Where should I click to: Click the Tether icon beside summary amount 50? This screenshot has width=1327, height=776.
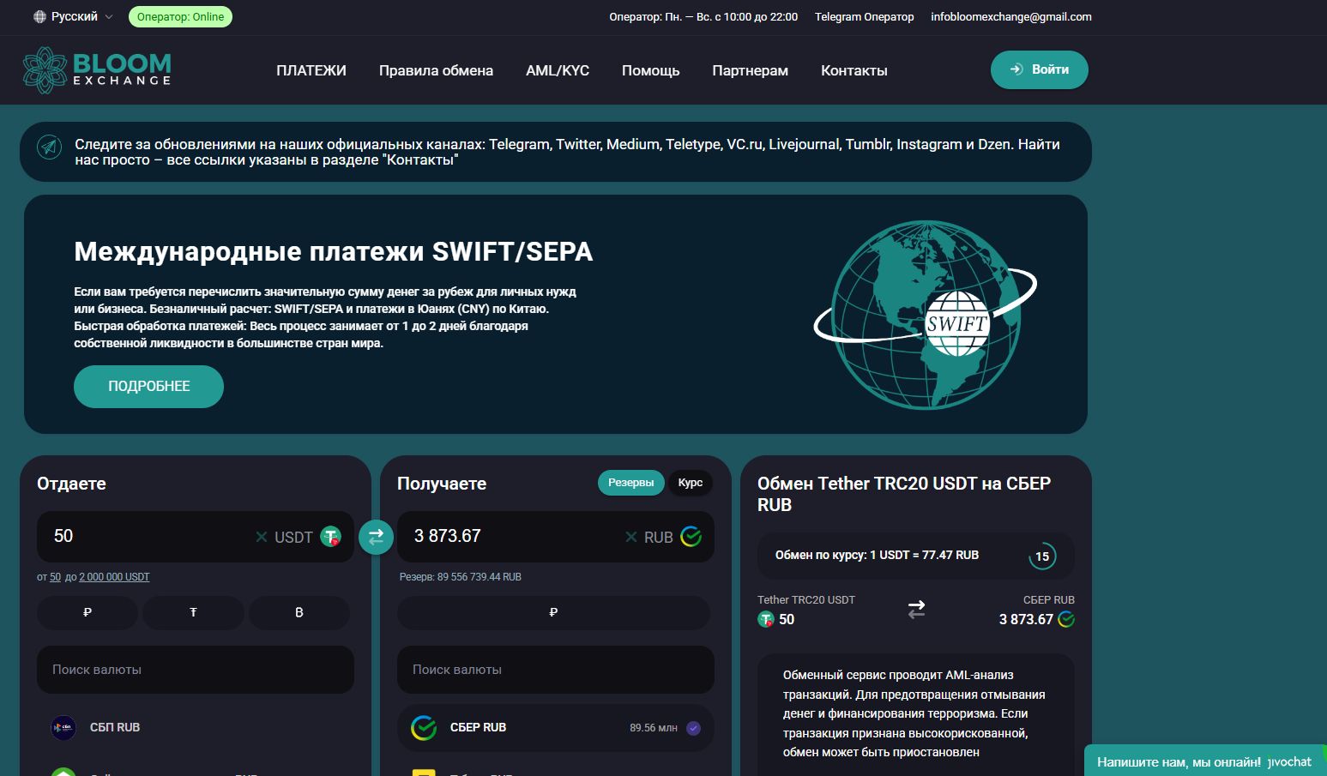766,619
